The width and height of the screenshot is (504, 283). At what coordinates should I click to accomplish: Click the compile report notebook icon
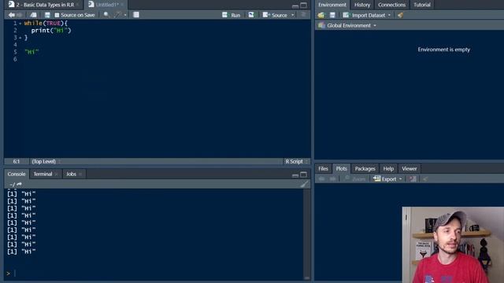click(x=136, y=15)
